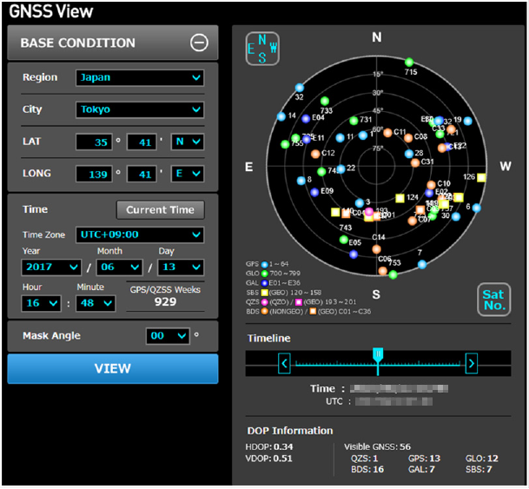Viewport: 529px width, 489px height.
Task: Open the Year dropdown showing 2017
Action: click(x=51, y=268)
